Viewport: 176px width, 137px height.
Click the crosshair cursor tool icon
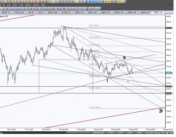tap(3, 8)
